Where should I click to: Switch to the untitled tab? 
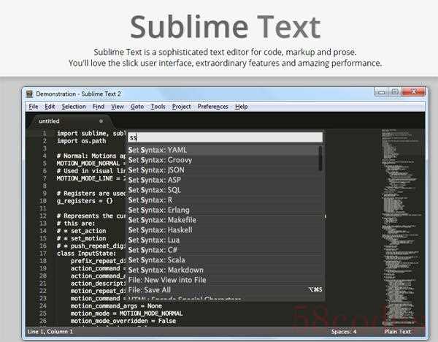[50, 121]
